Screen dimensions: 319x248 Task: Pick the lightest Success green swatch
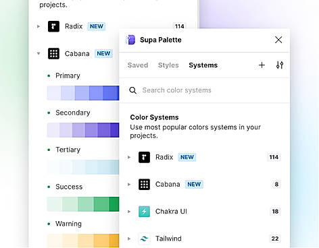(x=55, y=204)
